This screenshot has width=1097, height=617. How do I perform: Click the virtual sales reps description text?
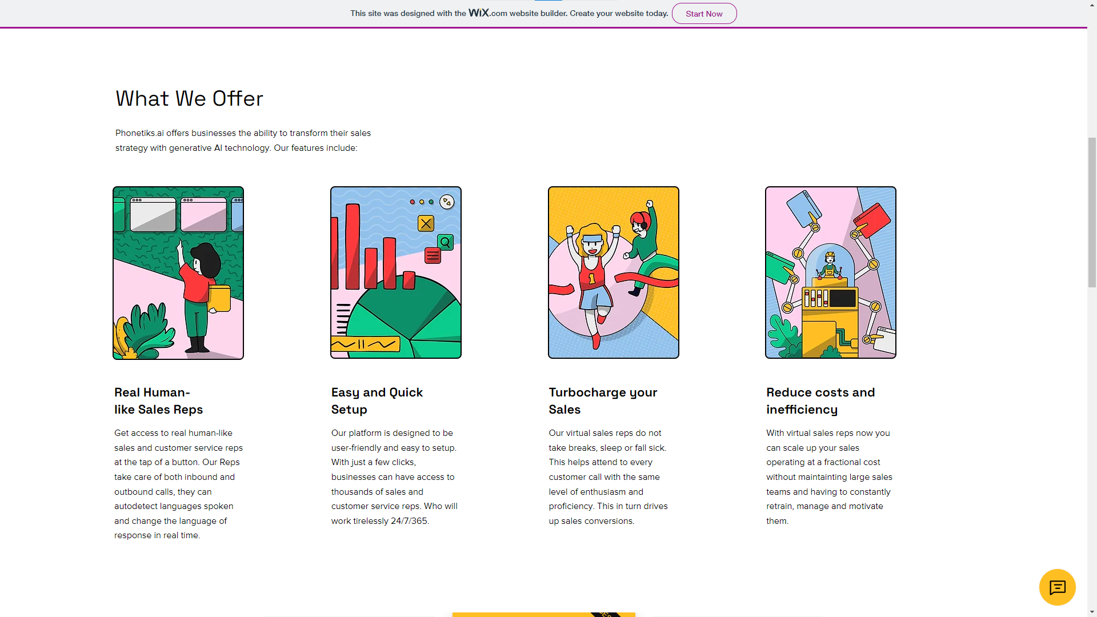(x=608, y=476)
